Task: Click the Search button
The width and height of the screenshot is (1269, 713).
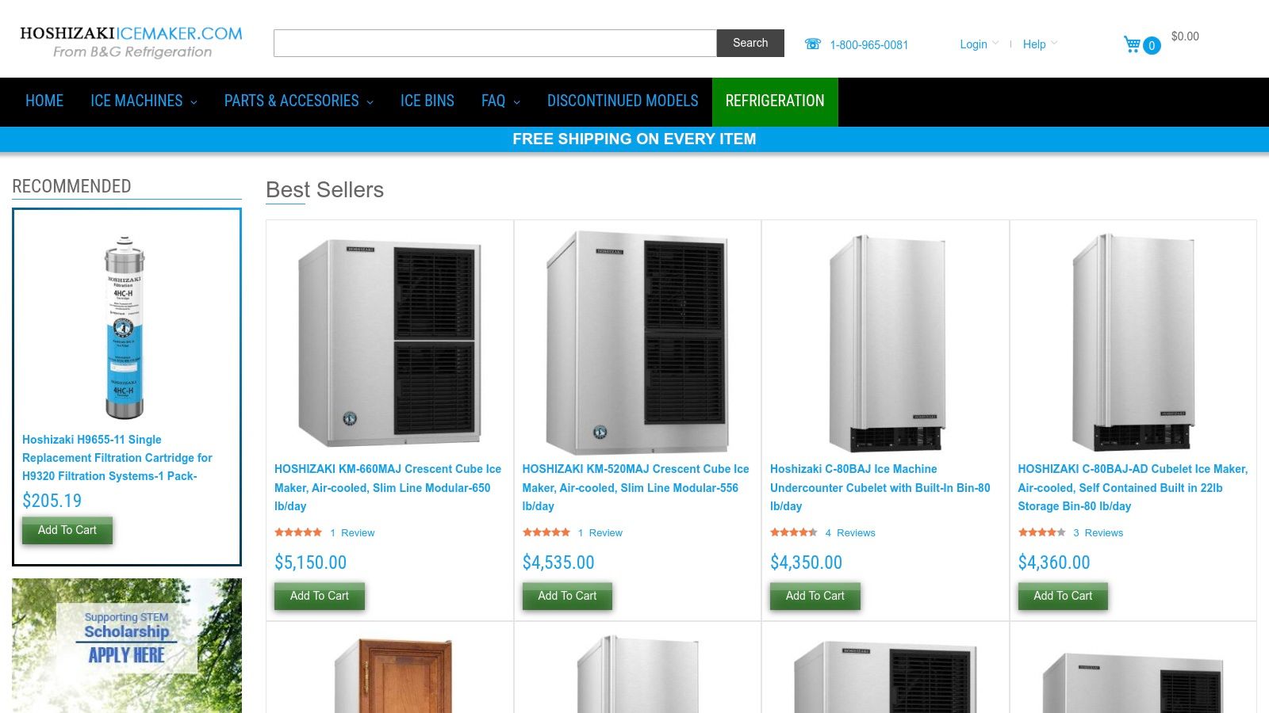Action: tap(750, 43)
